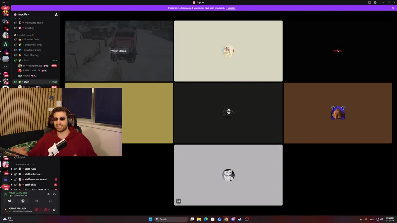Click the grey participant tile avatar
The image size is (397, 223).
pos(228,175)
